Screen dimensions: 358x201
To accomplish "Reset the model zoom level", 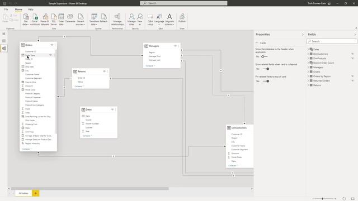I will point(344,199).
